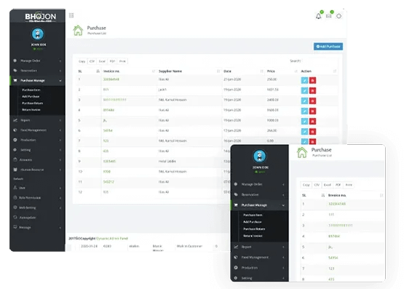This screenshot has width=404, height=289.
Task: Expand the Reservation sidebar menu
Action: point(37,71)
